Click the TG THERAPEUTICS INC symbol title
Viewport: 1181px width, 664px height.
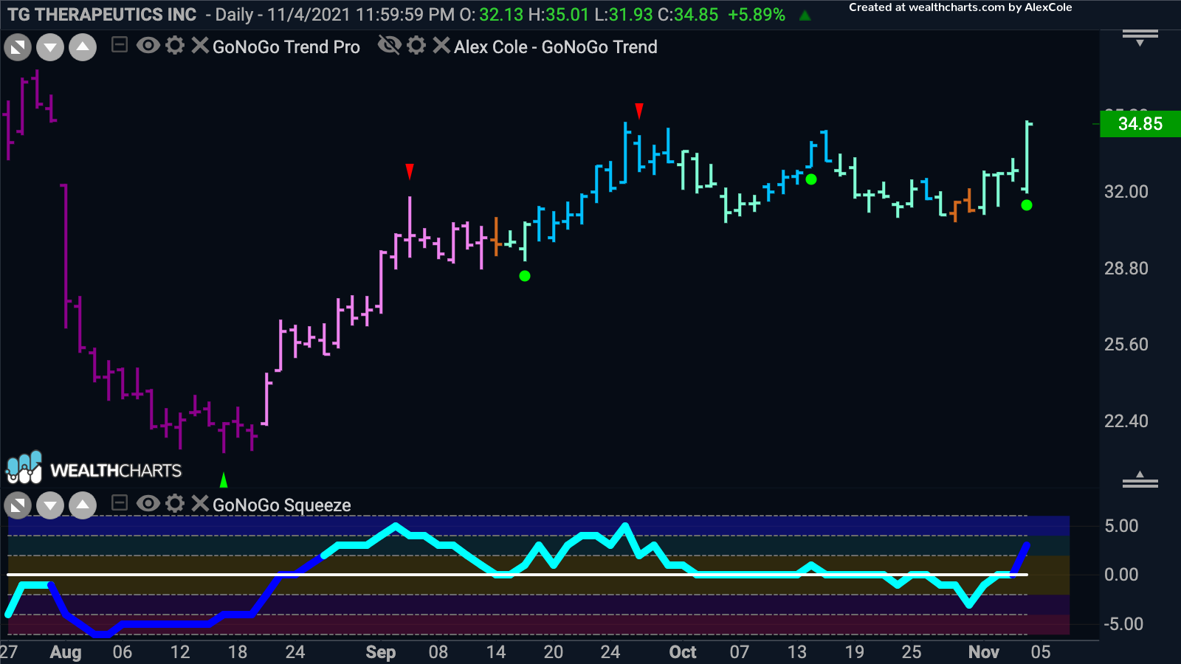(x=102, y=15)
